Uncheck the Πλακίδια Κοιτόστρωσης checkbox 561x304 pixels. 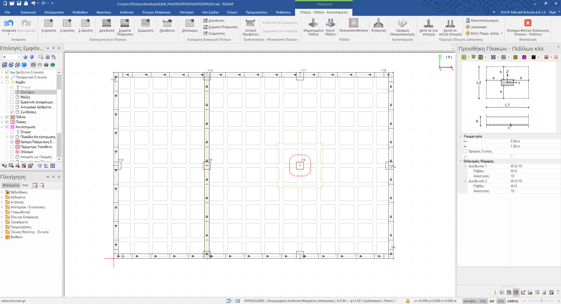click(x=12, y=137)
